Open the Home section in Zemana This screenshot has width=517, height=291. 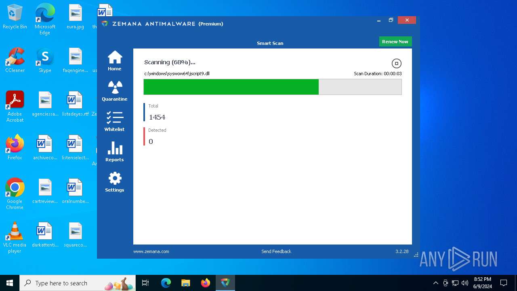tap(115, 61)
